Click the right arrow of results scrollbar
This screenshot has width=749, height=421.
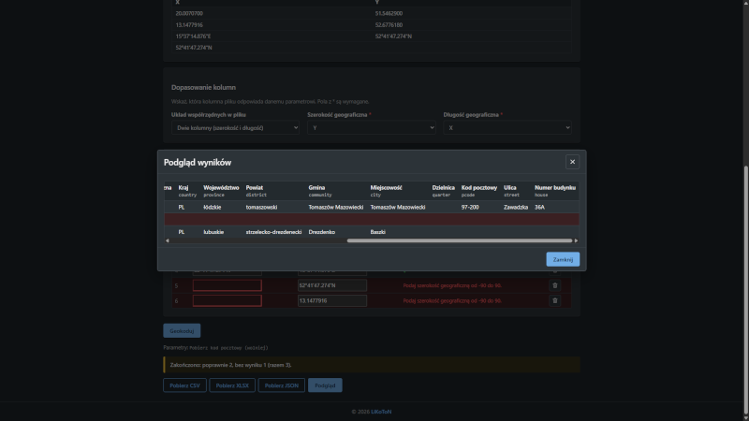(x=576, y=240)
